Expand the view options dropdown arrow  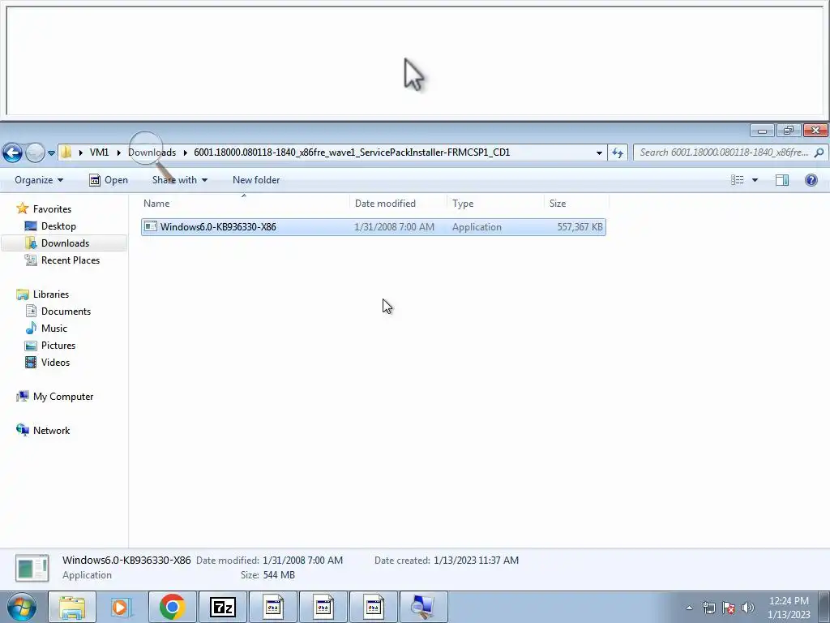pos(755,180)
